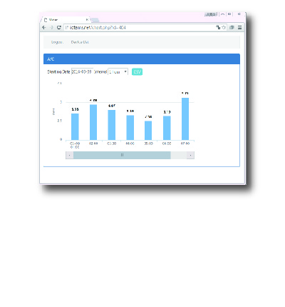This screenshot has width=285, height=307.
Task: Click the chart scrollbar right arrow
Action: (x=190, y=155)
